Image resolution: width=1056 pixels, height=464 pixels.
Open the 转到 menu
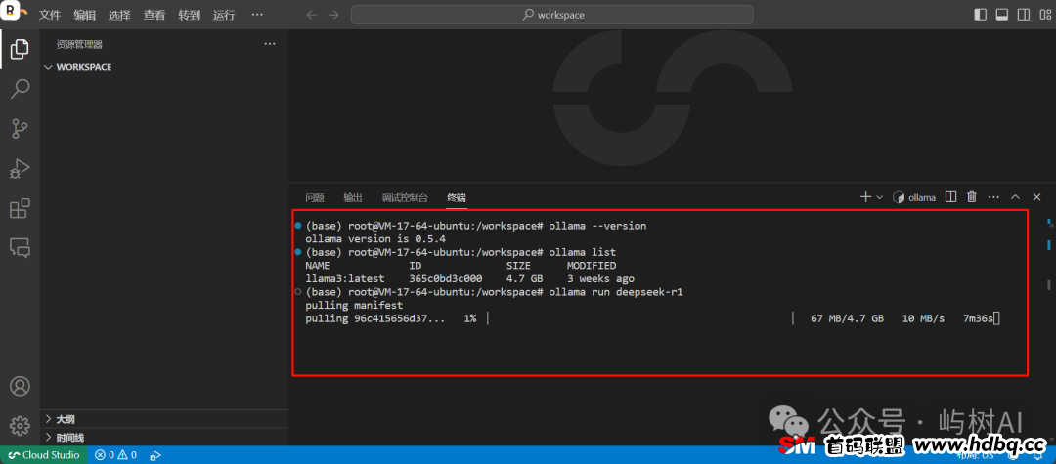coord(190,15)
